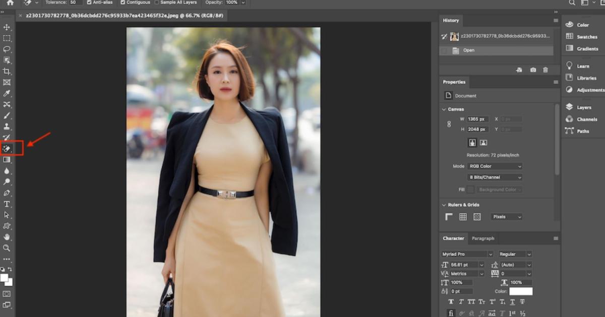Uncheck the Contiguous option

pyautogui.click(x=124, y=3)
